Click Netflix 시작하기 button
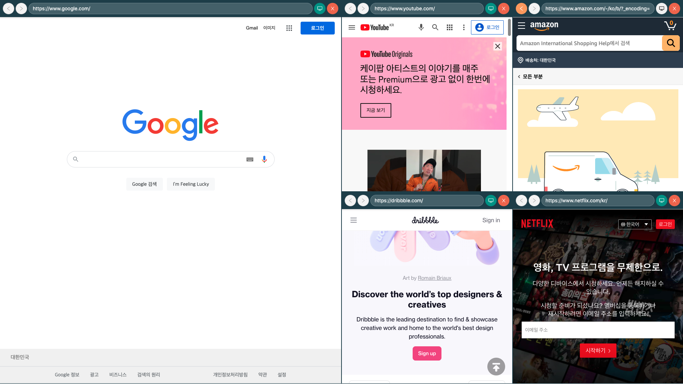This screenshot has height=384, width=683. coord(598,351)
